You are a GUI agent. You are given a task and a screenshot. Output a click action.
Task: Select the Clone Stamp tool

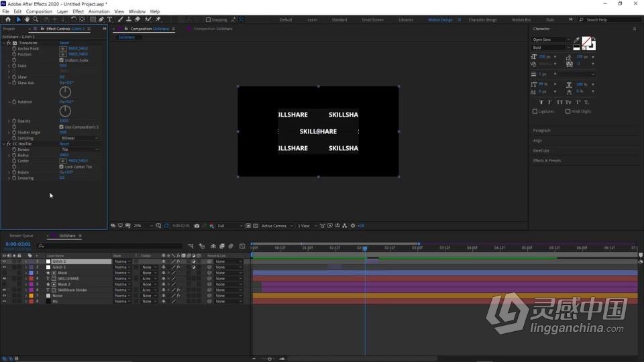(129, 19)
